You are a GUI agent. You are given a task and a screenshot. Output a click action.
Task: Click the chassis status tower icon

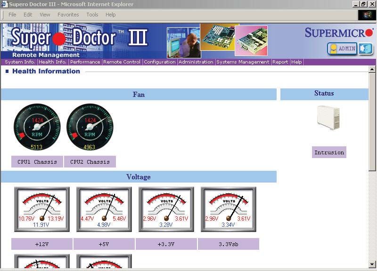(x=328, y=118)
